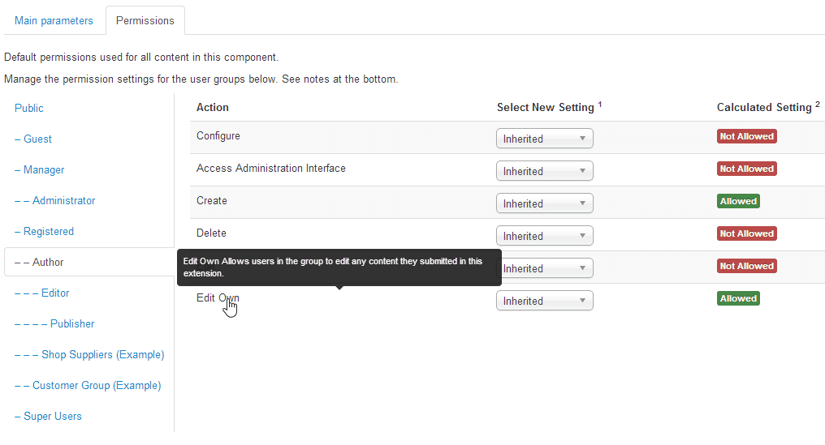The image size is (825, 445).
Task: Open the Public user group
Action: click(29, 108)
